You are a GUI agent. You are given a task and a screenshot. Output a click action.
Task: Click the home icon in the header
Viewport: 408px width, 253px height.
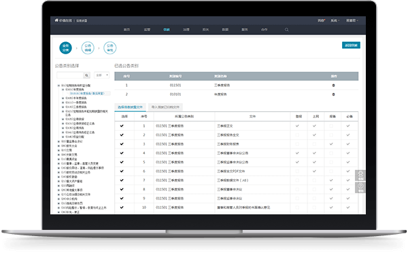click(56, 20)
